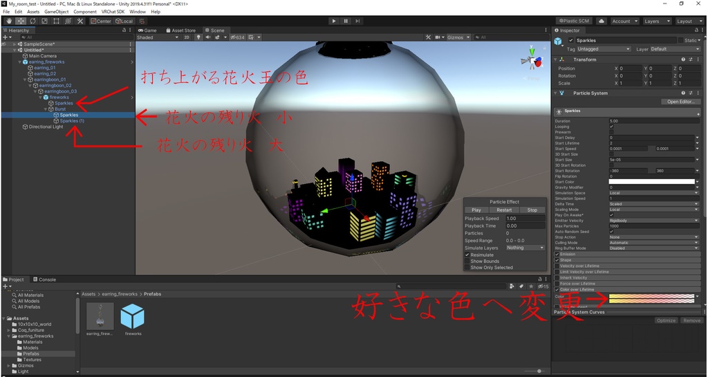Click the Open Editor button
The height and width of the screenshot is (377, 708).
click(x=680, y=102)
